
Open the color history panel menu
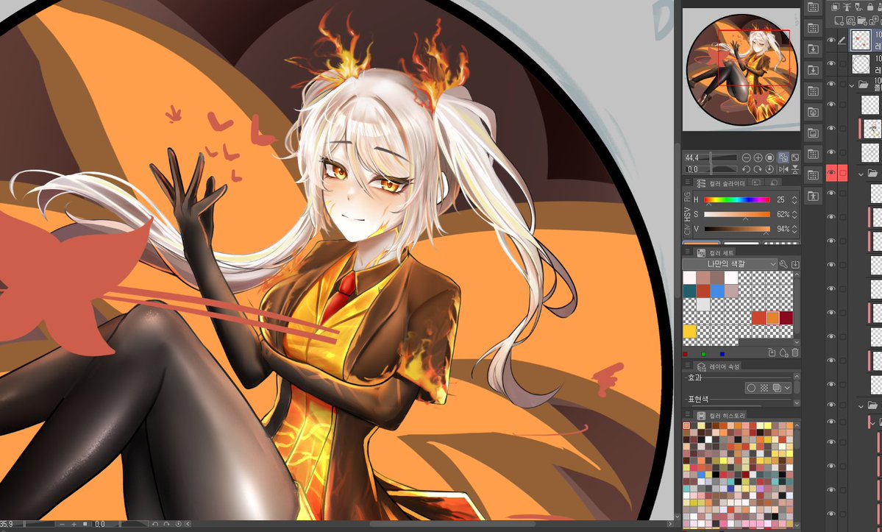pos(687,415)
